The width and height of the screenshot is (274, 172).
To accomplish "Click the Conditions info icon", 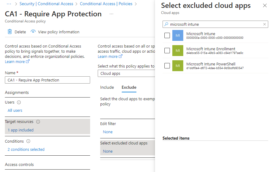I will (x=28, y=141).
